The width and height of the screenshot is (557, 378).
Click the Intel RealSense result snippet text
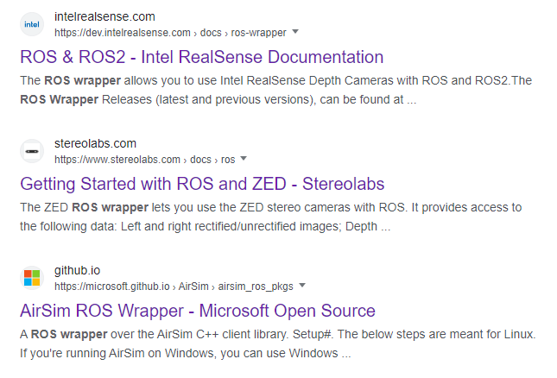pyautogui.click(x=275, y=90)
